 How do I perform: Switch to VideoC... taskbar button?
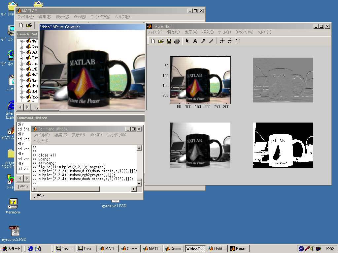tap(195, 249)
